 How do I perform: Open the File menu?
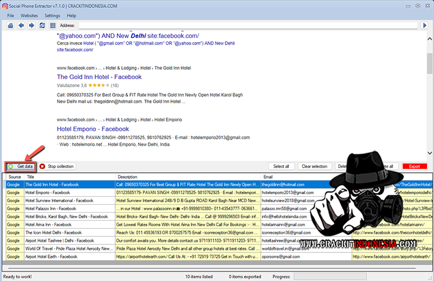click(x=11, y=15)
